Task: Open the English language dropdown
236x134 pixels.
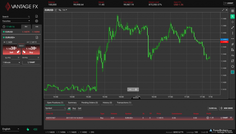Action: point(11,129)
